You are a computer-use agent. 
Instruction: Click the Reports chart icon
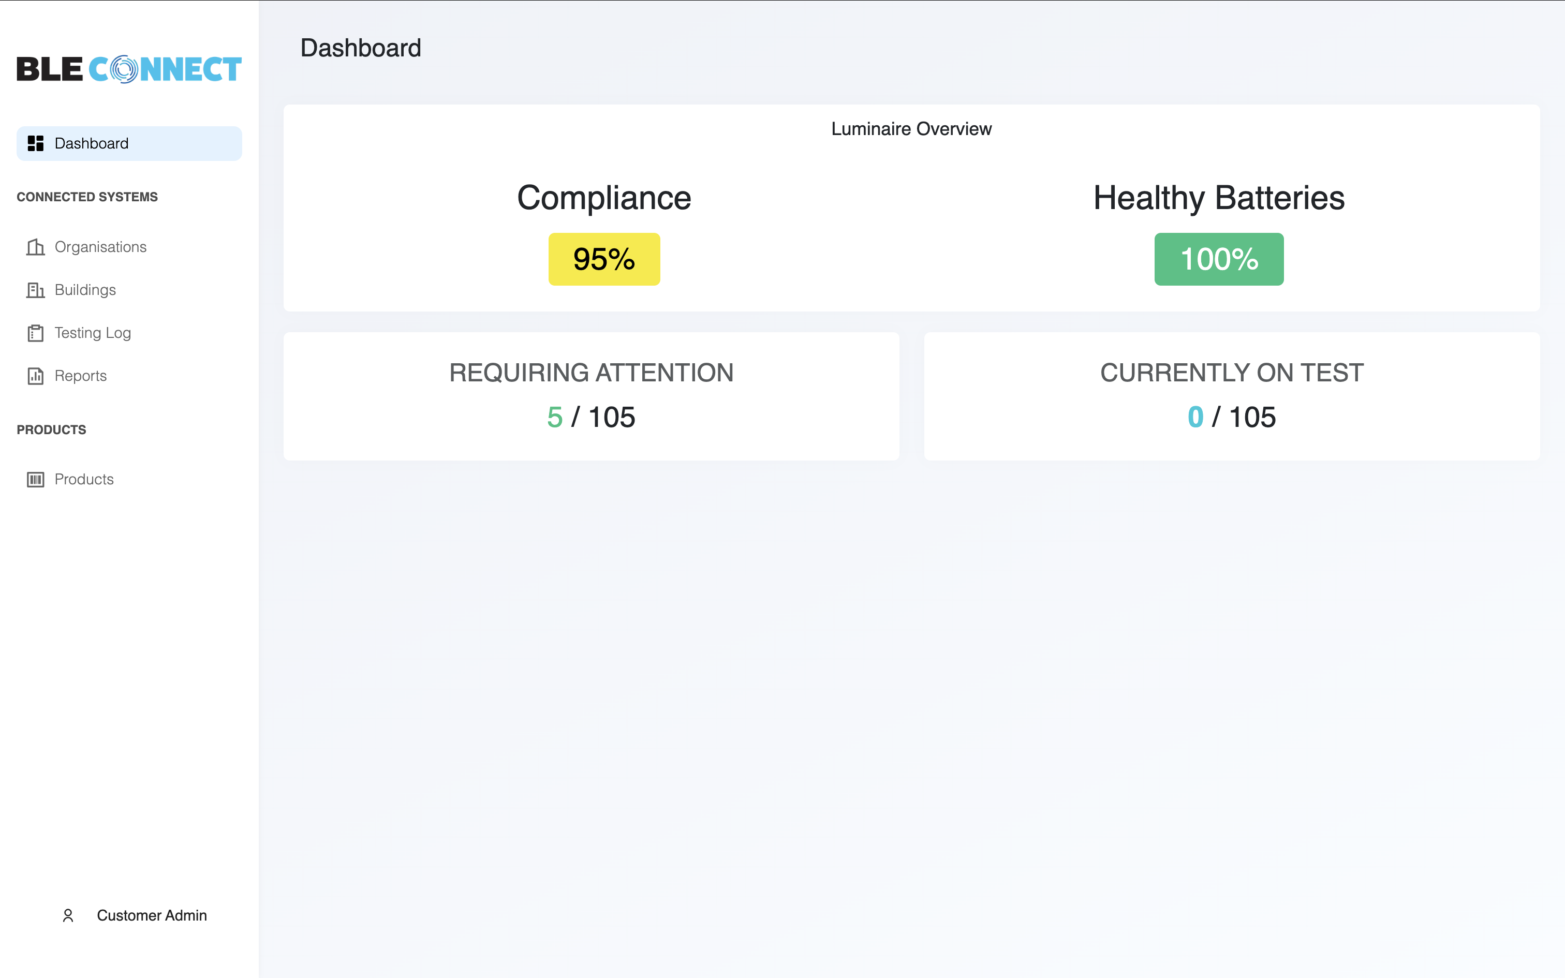(x=36, y=376)
